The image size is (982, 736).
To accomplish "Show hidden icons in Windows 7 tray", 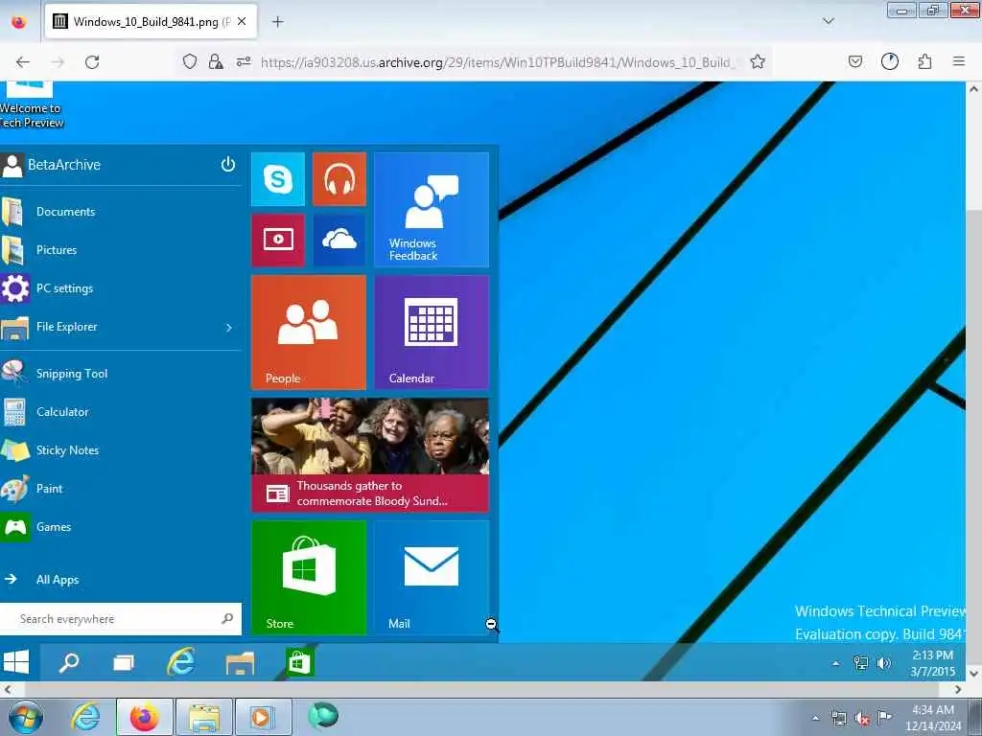I will [x=815, y=718].
